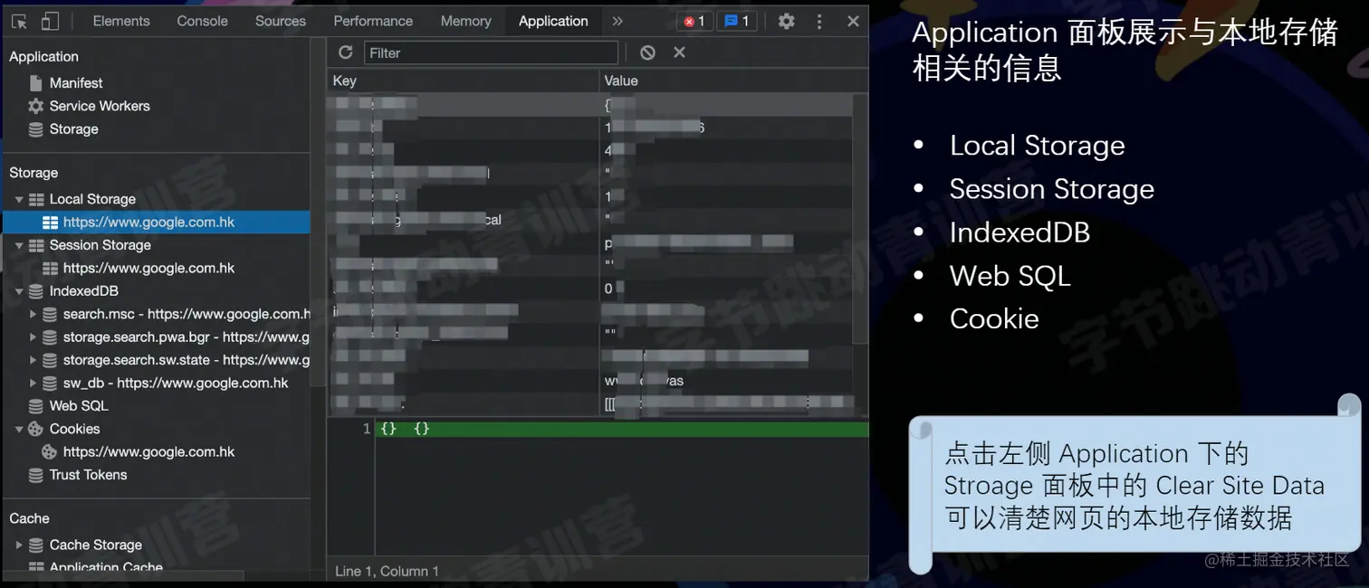Screen dimensions: 1369x588
Task: Select google.com.hk under Cookies
Action: [148, 452]
